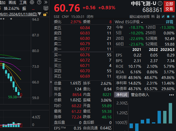Open Wind ESG 详情 details link
The height and width of the screenshot is (131, 176).
click(170, 22)
